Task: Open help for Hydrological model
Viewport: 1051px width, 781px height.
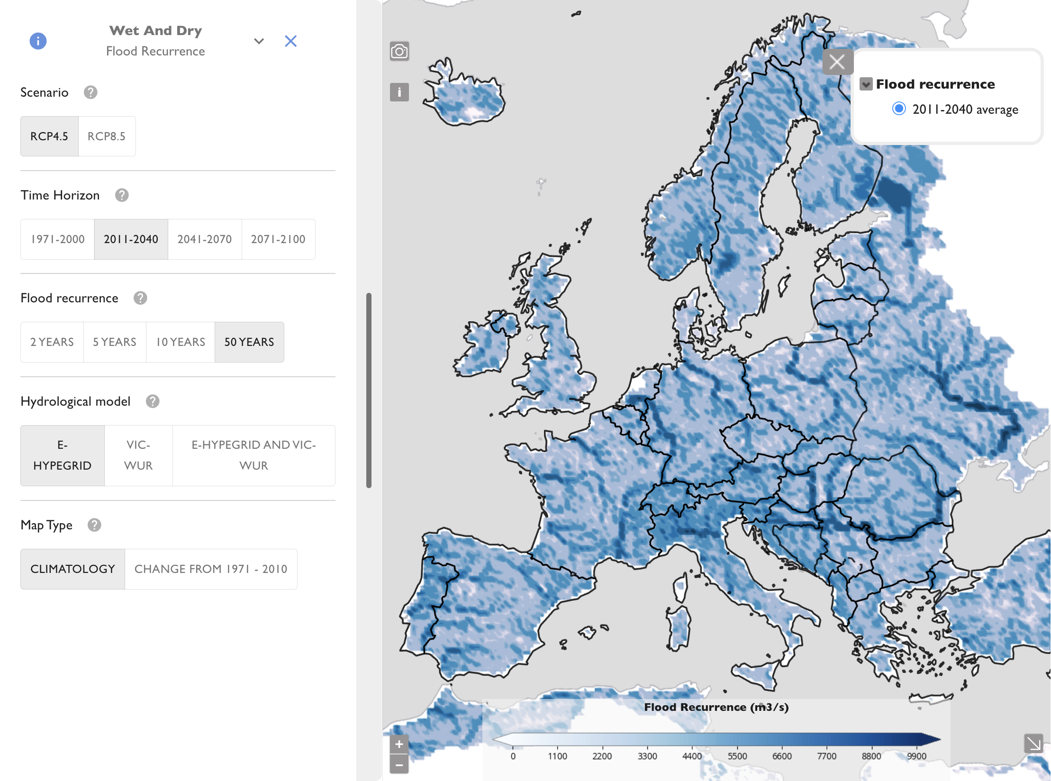Action: 153,401
